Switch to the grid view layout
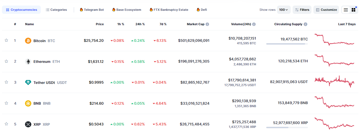The width and height of the screenshot is (360, 134). pos(354,10)
